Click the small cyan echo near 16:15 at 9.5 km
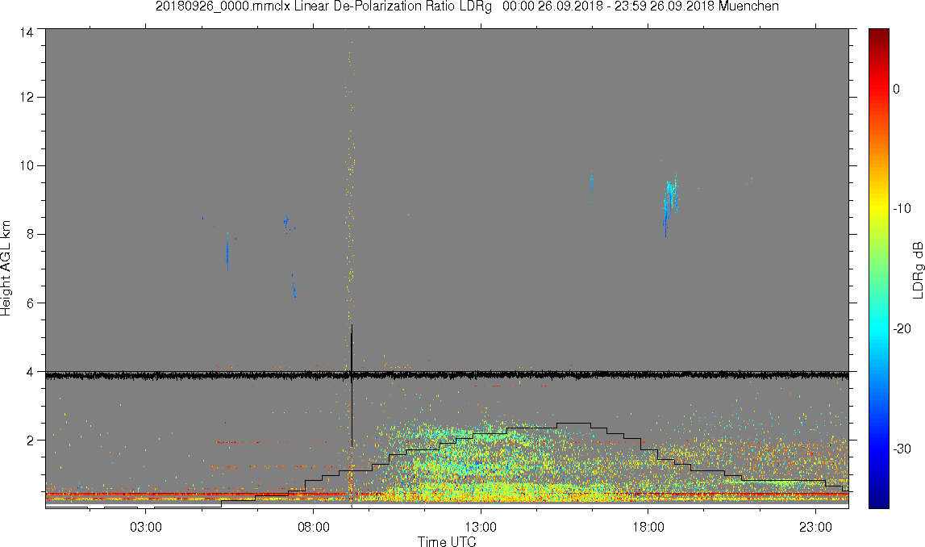 pyautogui.click(x=591, y=182)
